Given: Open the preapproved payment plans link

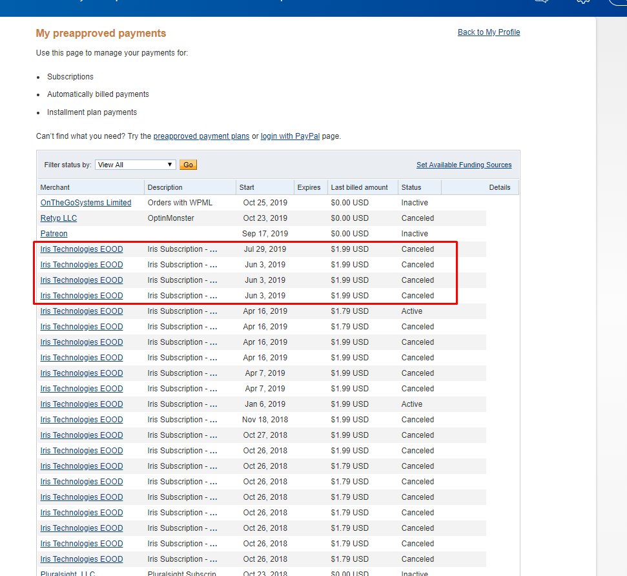Looking at the screenshot, I should point(201,136).
